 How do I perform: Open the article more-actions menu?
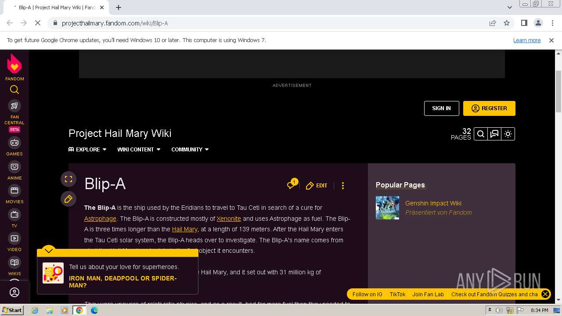(x=343, y=186)
